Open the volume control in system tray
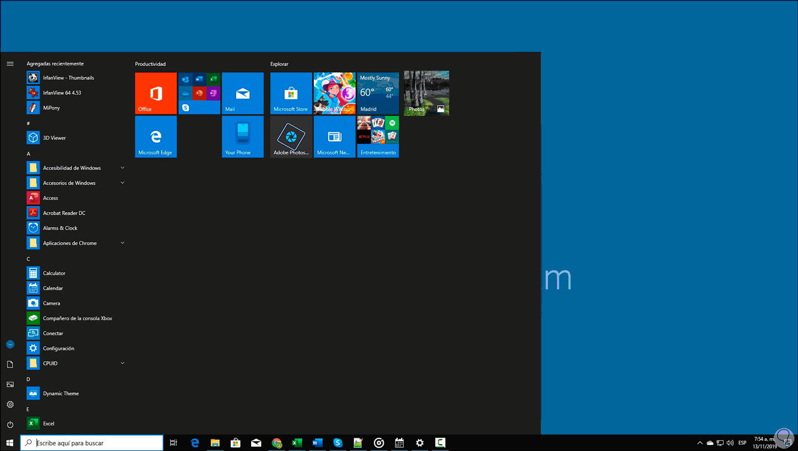 [730, 442]
